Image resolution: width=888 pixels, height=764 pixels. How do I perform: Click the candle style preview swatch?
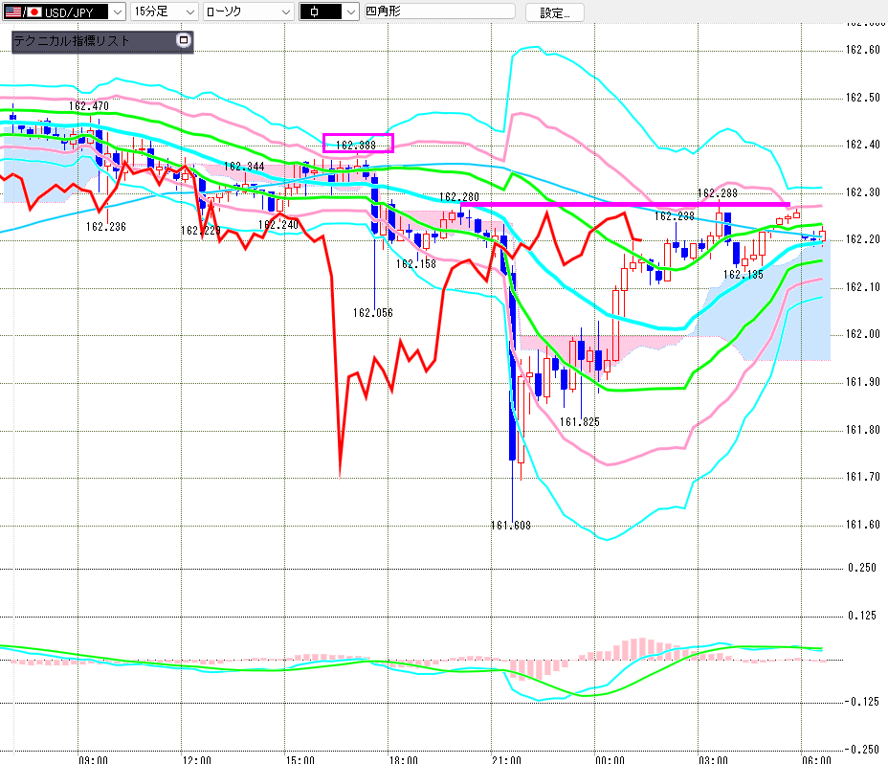321,11
